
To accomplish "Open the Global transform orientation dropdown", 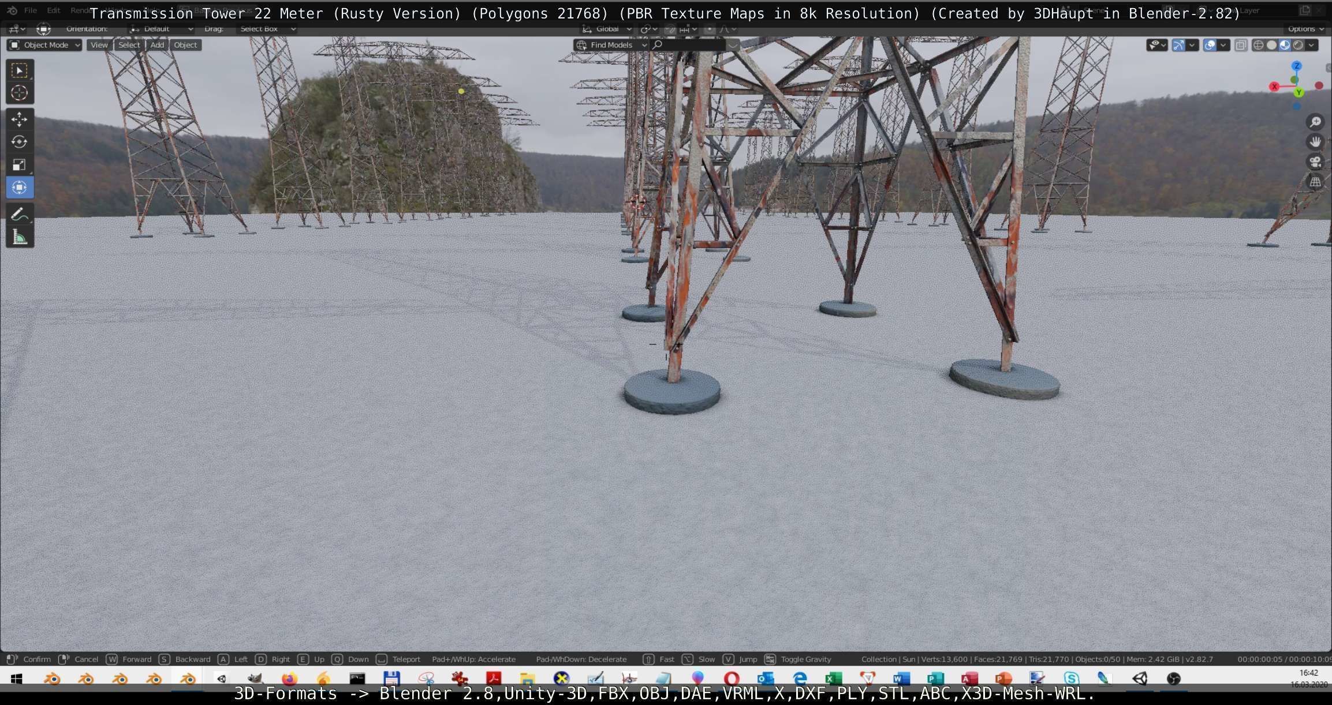I will click(606, 29).
